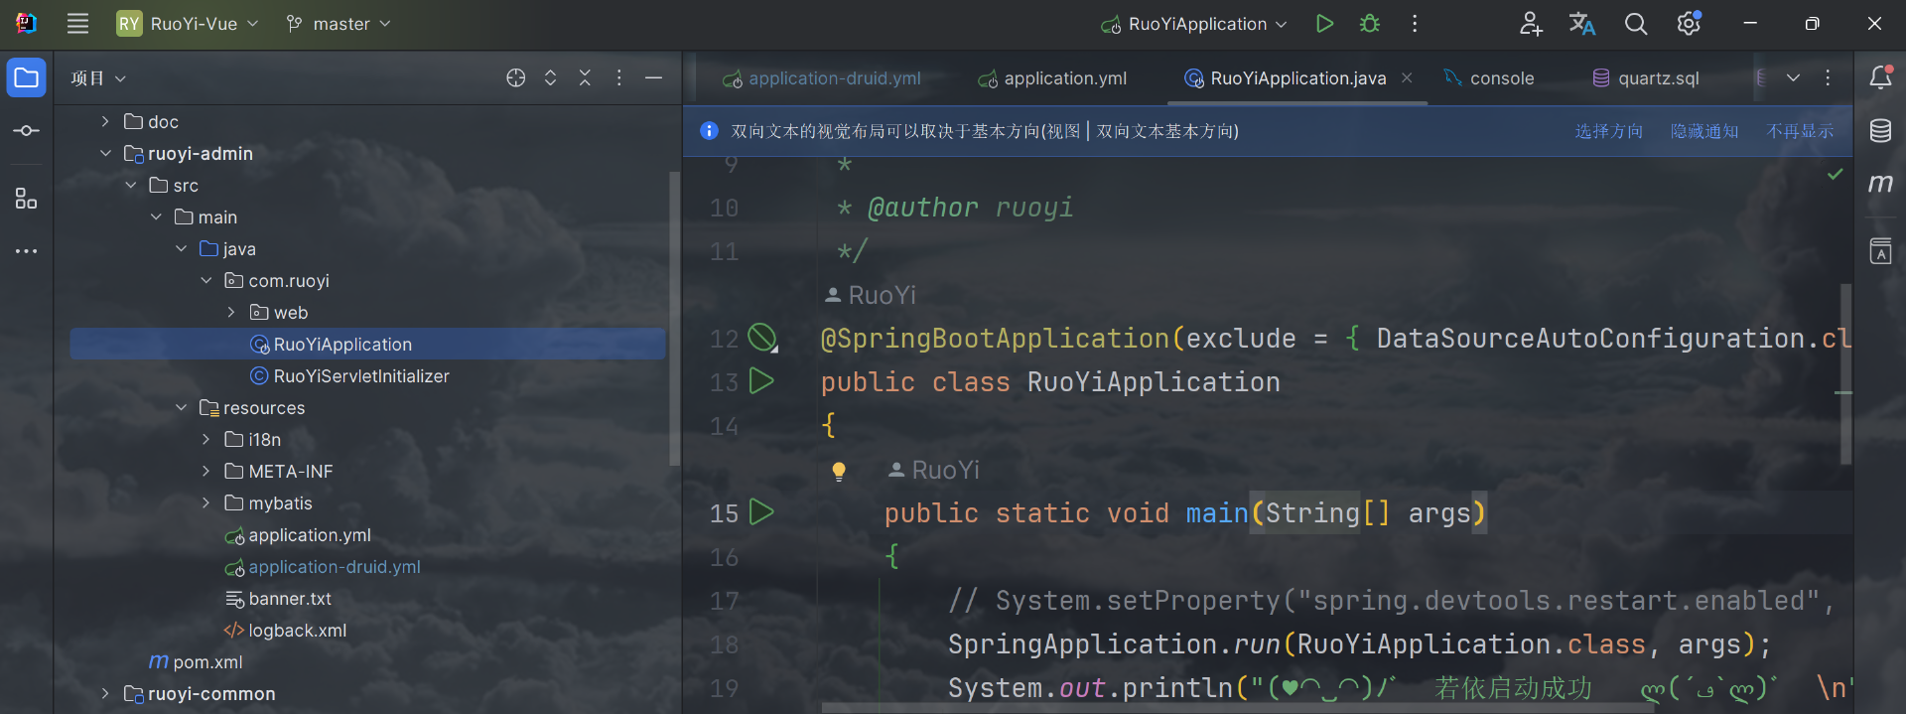Click the RuoYi author hint above line 12

coord(871,295)
